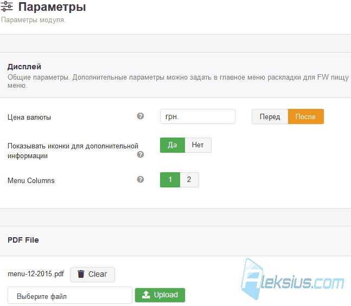
Task: Select the Перед currency position option
Action: coord(270,116)
